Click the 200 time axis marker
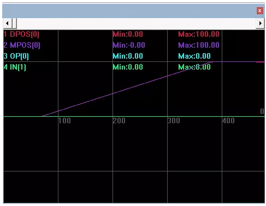Viewport: 266px width, 206px height. point(119,121)
